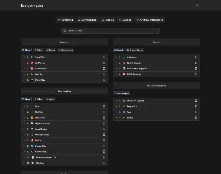The height and width of the screenshot is (174, 221).
Task: Open the Drama Day site name
Action: pos(40,146)
